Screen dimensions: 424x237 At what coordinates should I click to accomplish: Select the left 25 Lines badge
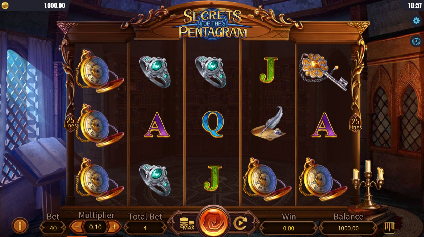(70, 123)
